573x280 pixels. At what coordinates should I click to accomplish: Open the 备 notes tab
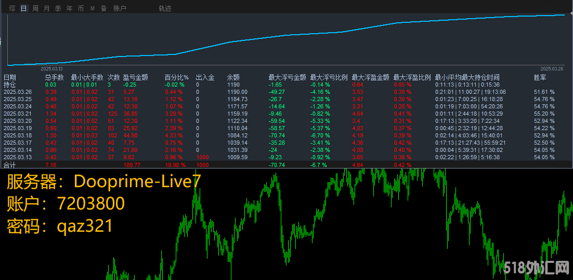pos(103,8)
